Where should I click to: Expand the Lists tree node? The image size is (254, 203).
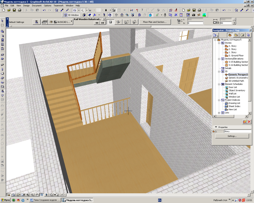click(x=219, y=113)
